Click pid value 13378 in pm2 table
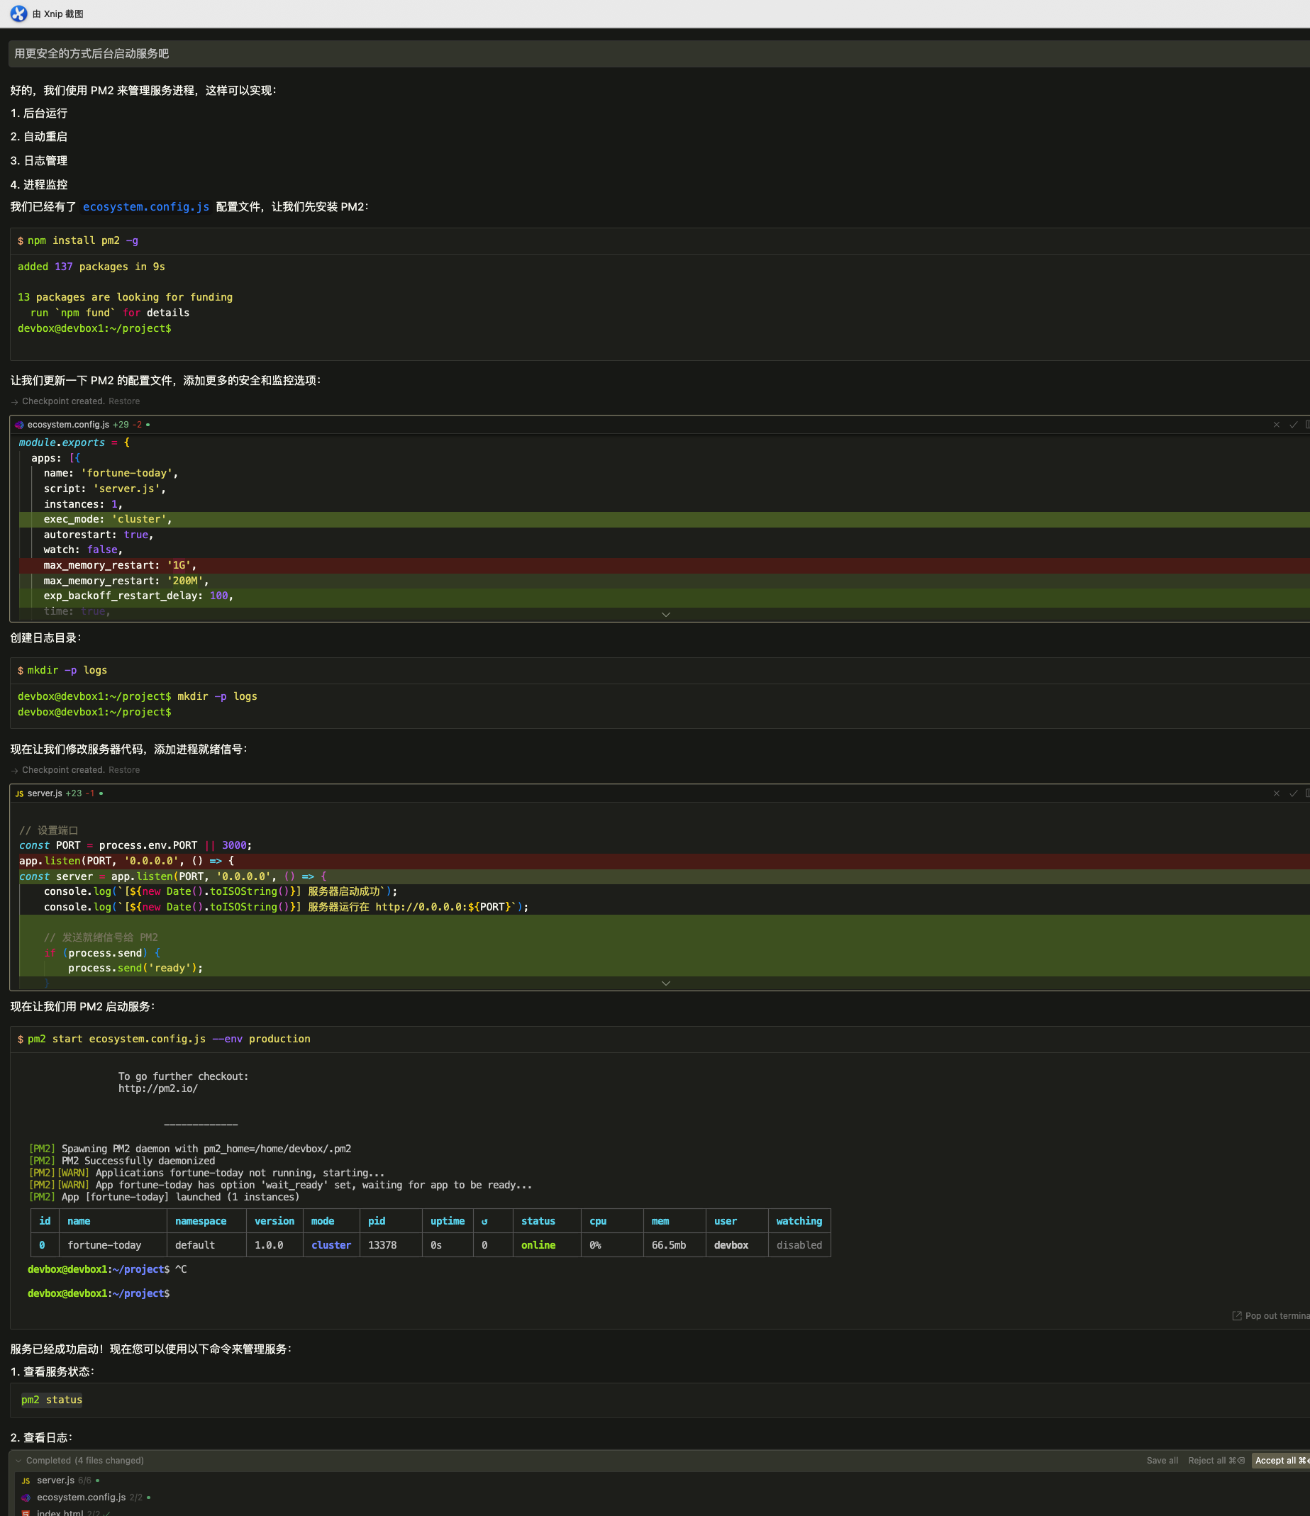This screenshot has height=1516, width=1310. [x=382, y=1245]
